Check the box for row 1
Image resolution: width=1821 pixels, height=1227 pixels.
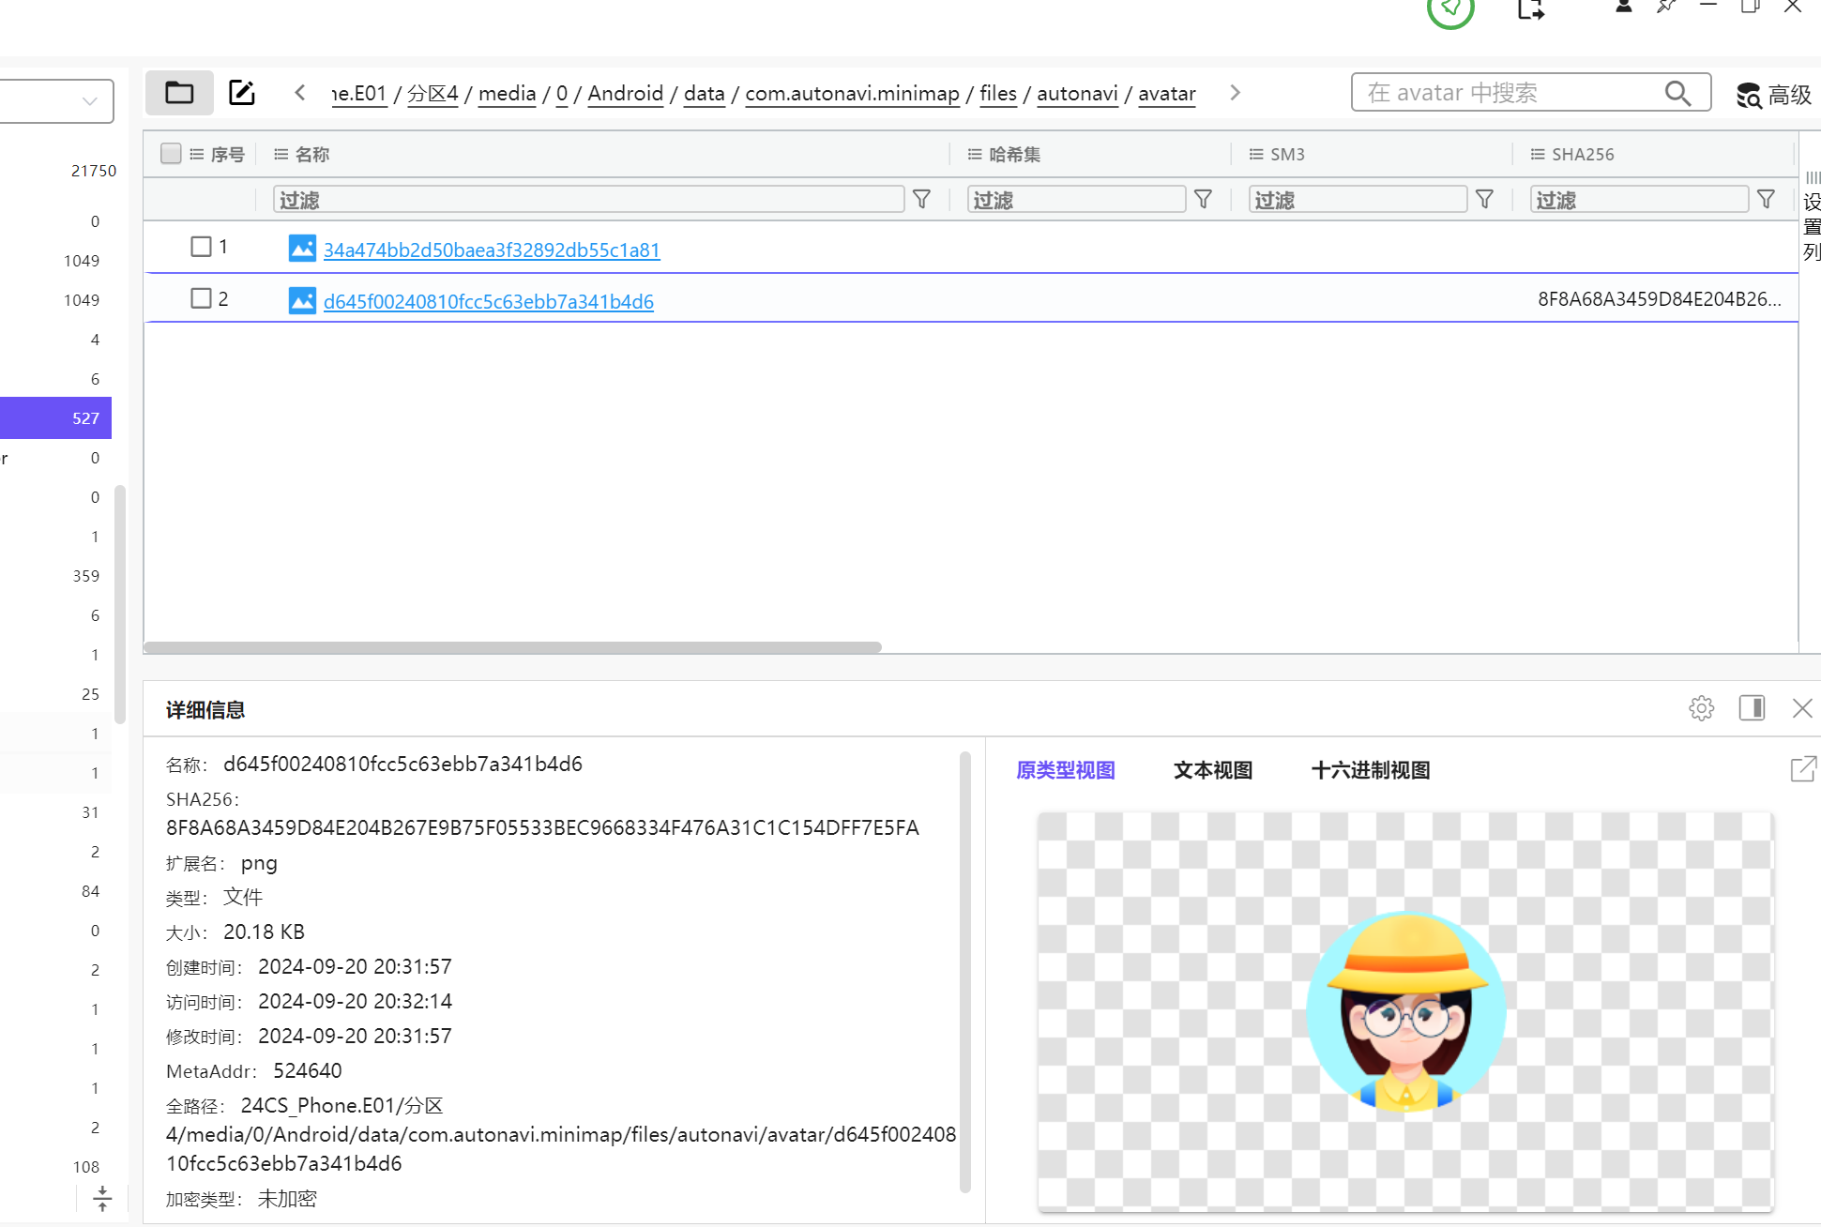[201, 247]
